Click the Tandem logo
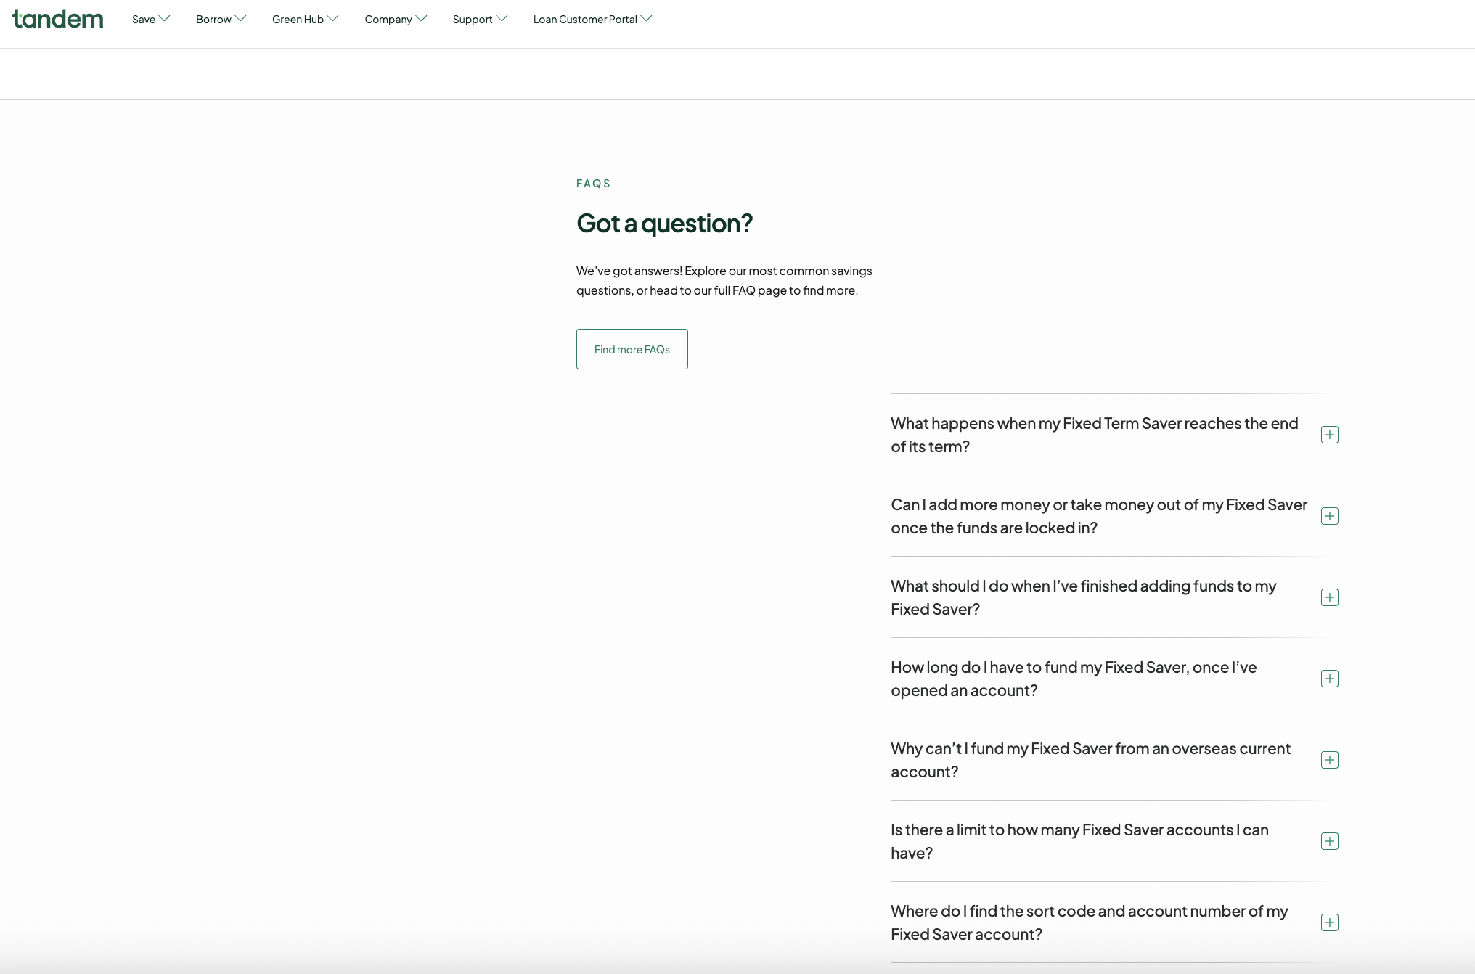Image resolution: width=1475 pixels, height=974 pixels. point(58,19)
